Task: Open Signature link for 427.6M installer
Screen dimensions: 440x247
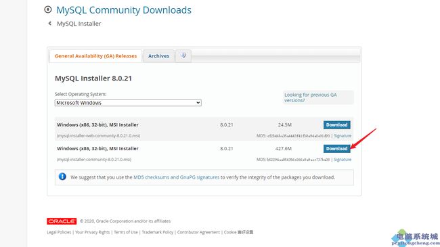Action: (343, 160)
